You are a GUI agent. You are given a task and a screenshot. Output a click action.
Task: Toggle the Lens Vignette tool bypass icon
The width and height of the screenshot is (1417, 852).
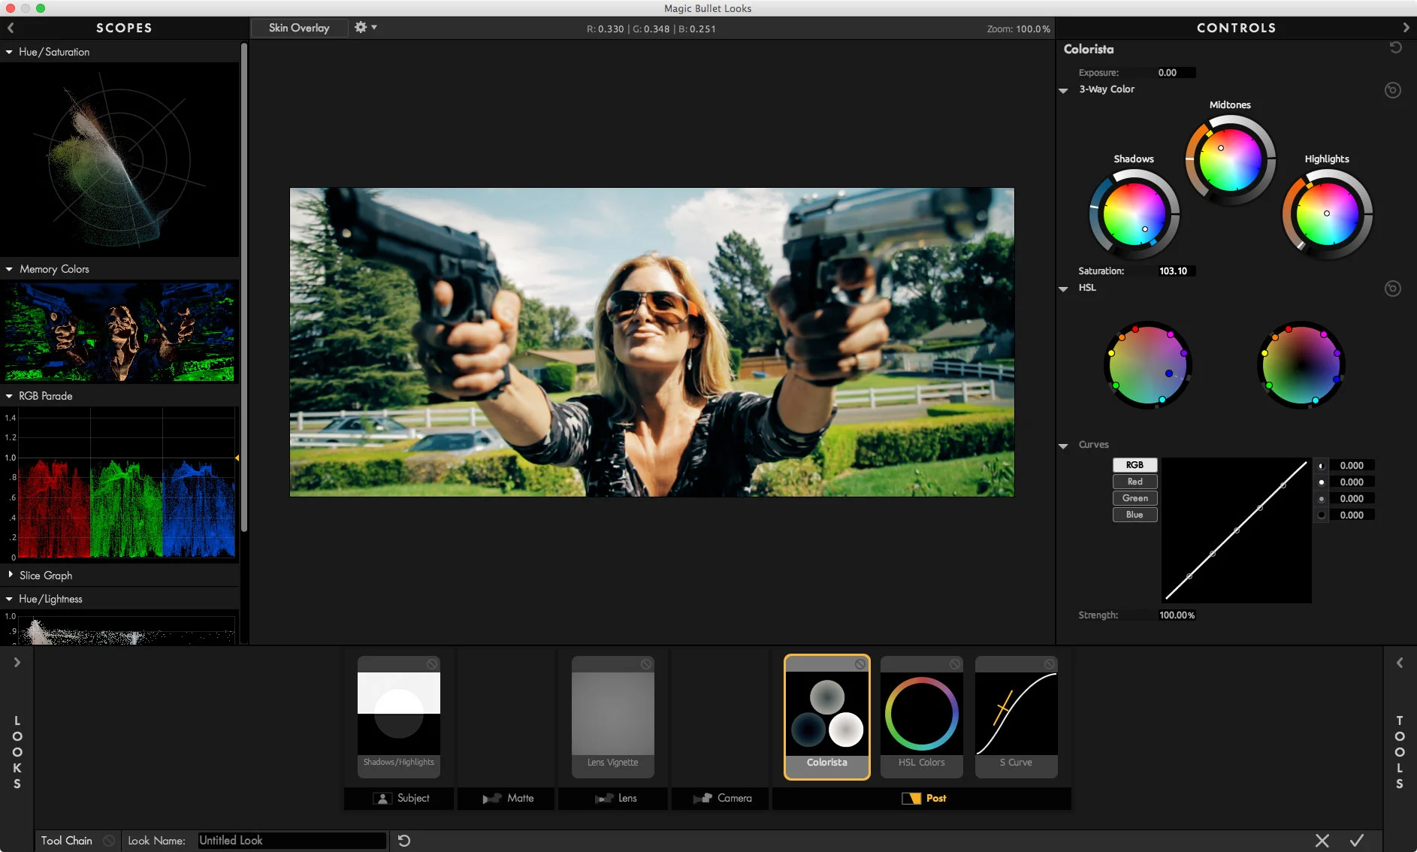coord(646,664)
